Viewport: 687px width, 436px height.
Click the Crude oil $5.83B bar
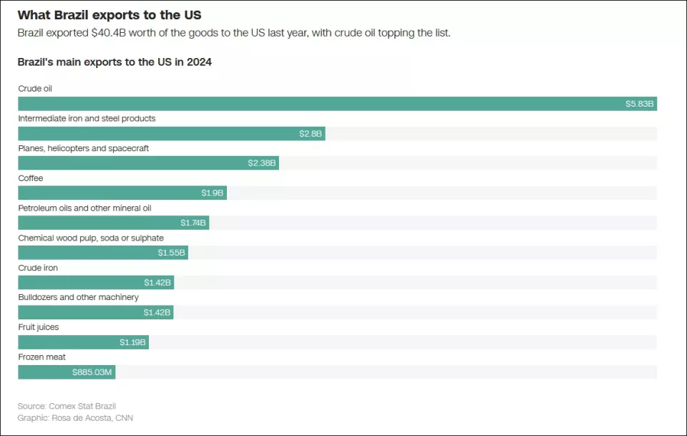coord(337,104)
